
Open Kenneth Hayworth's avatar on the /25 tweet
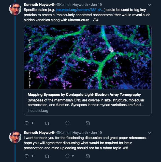(x=15, y=137)
